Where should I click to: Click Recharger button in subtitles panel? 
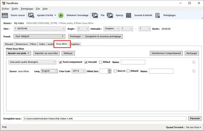[x=192, y=53]
